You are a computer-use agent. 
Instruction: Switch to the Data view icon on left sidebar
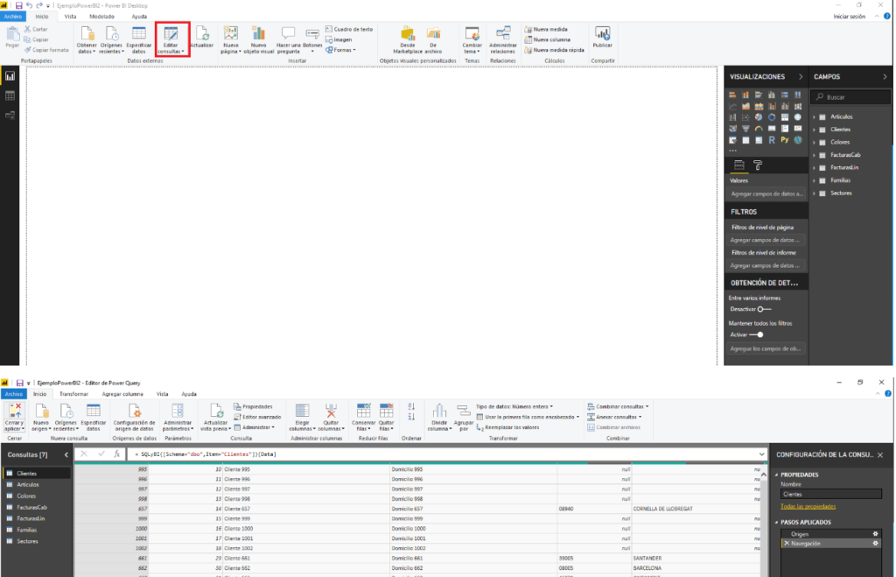pos(11,95)
